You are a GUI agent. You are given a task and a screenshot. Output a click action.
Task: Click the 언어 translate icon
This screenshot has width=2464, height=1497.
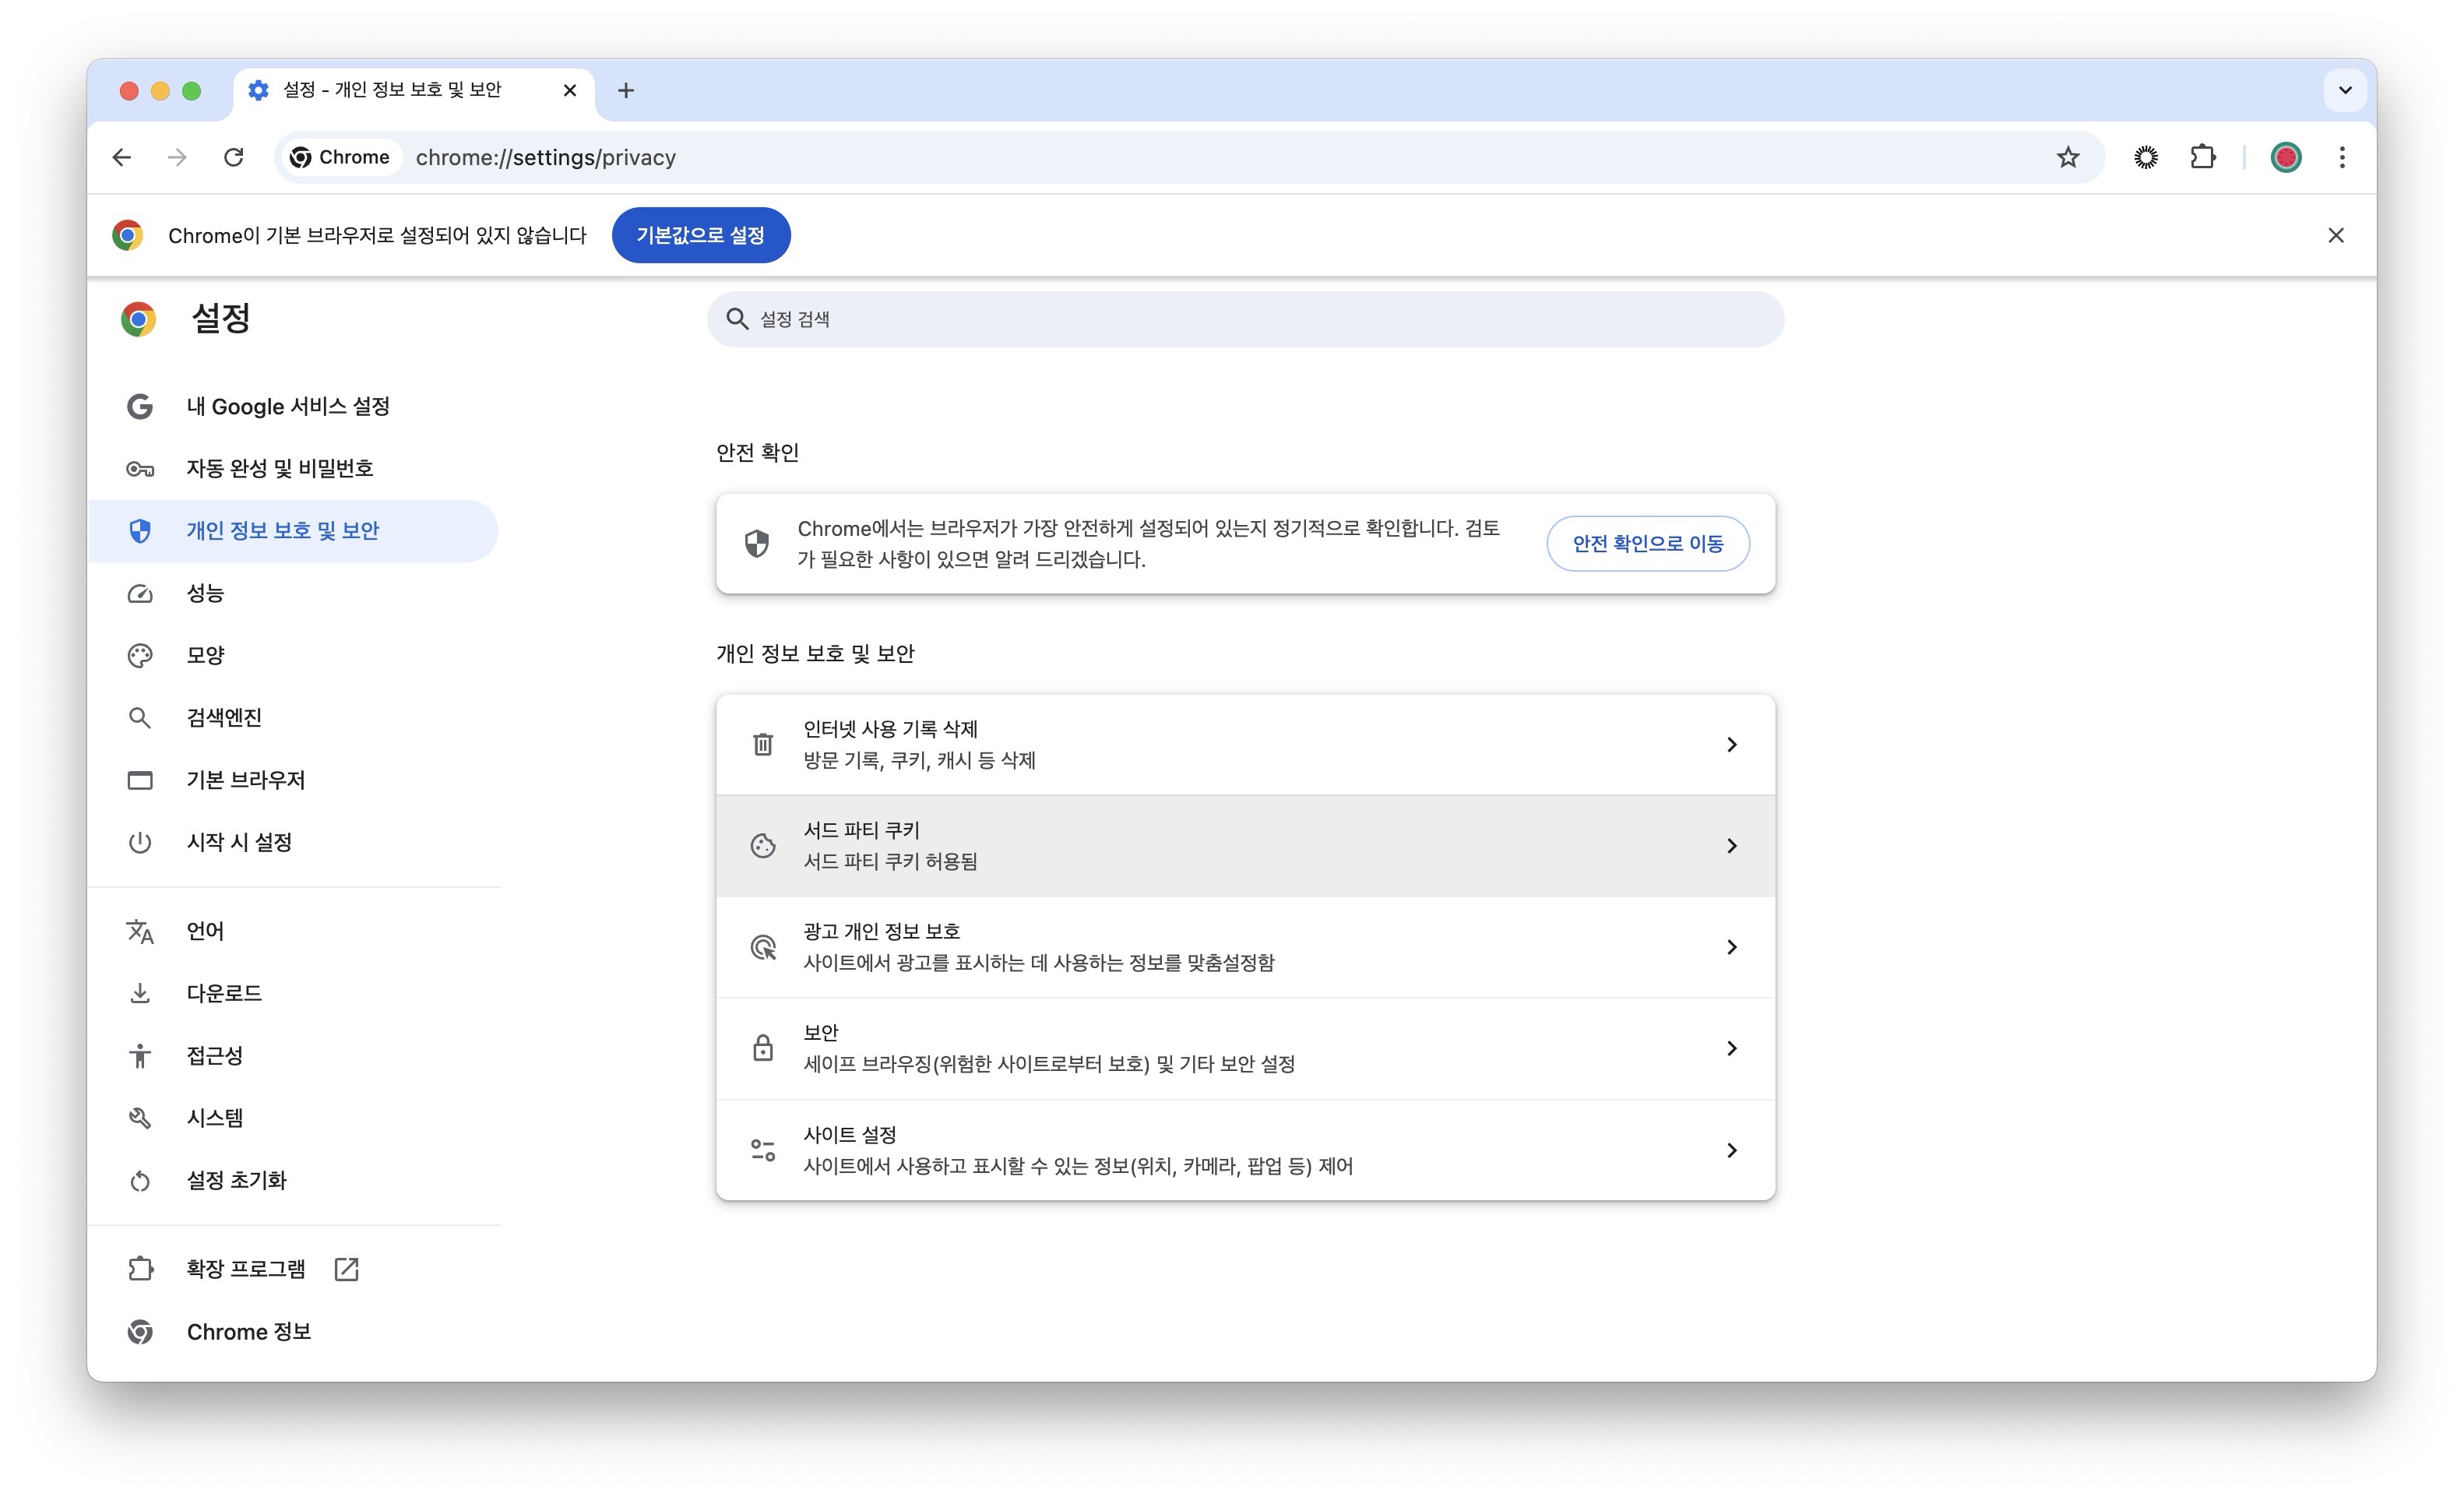tap(140, 931)
